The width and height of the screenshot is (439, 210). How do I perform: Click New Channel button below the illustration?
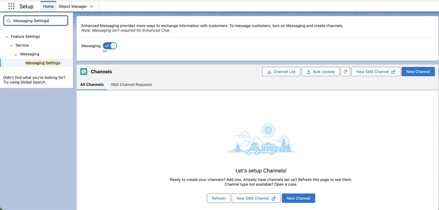[x=298, y=198]
